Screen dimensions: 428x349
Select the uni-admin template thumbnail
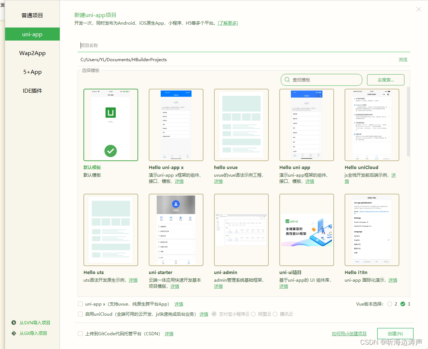241,230
